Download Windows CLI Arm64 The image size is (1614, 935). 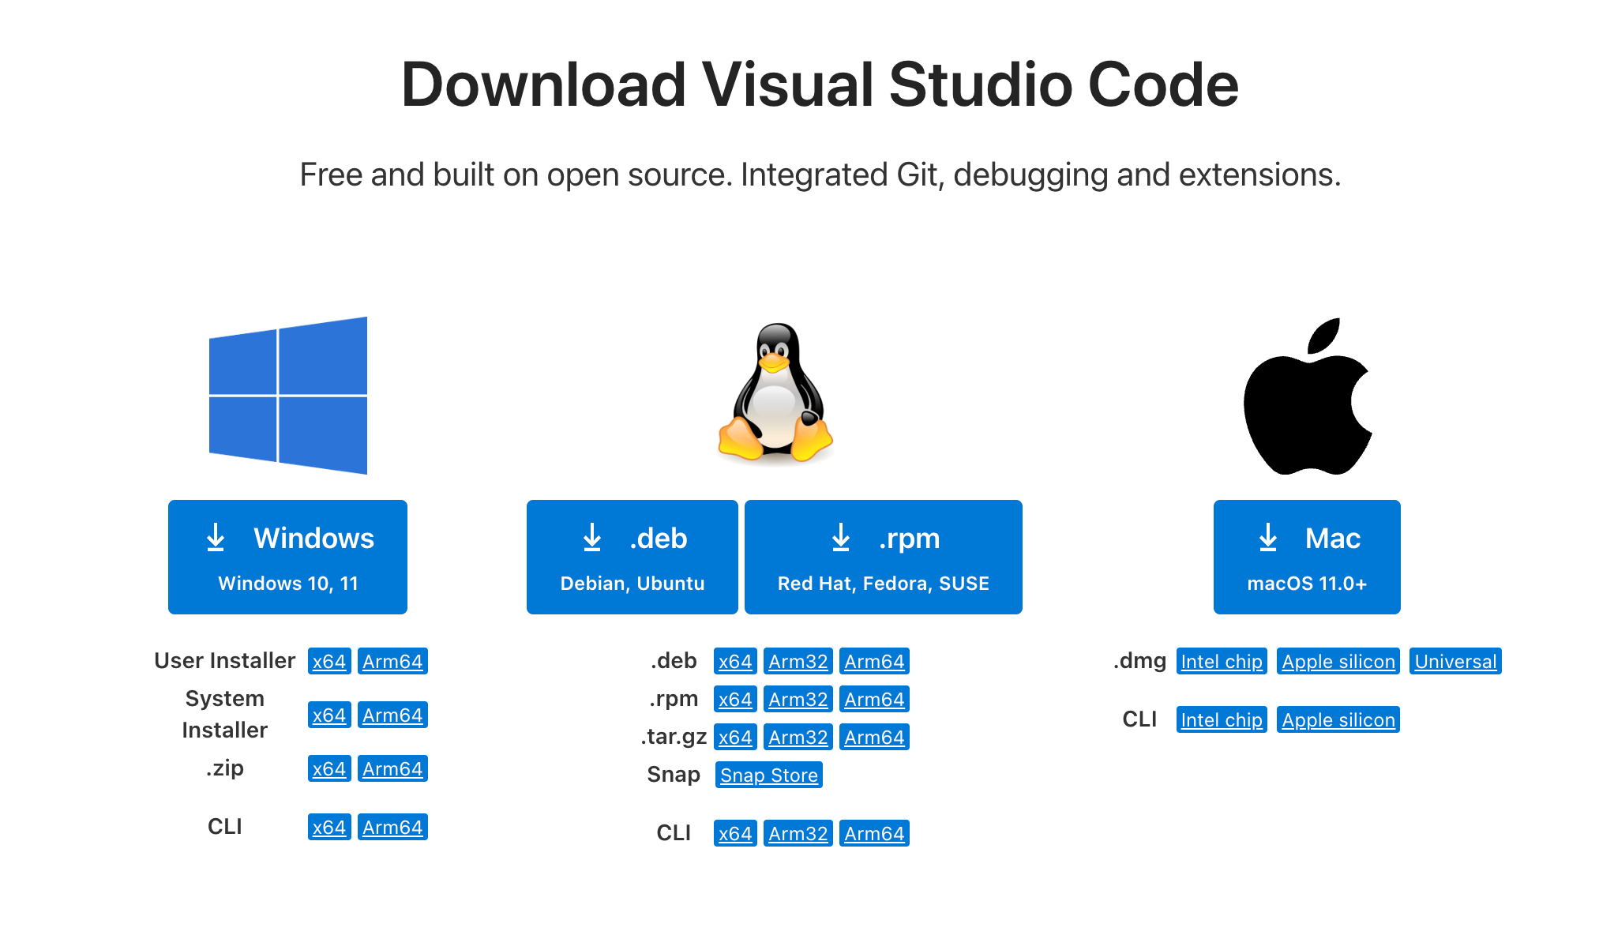[x=392, y=827]
